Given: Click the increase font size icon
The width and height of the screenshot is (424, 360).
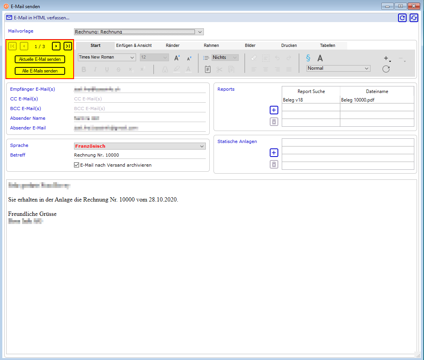Looking at the screenshot, I should click(177, 58).
